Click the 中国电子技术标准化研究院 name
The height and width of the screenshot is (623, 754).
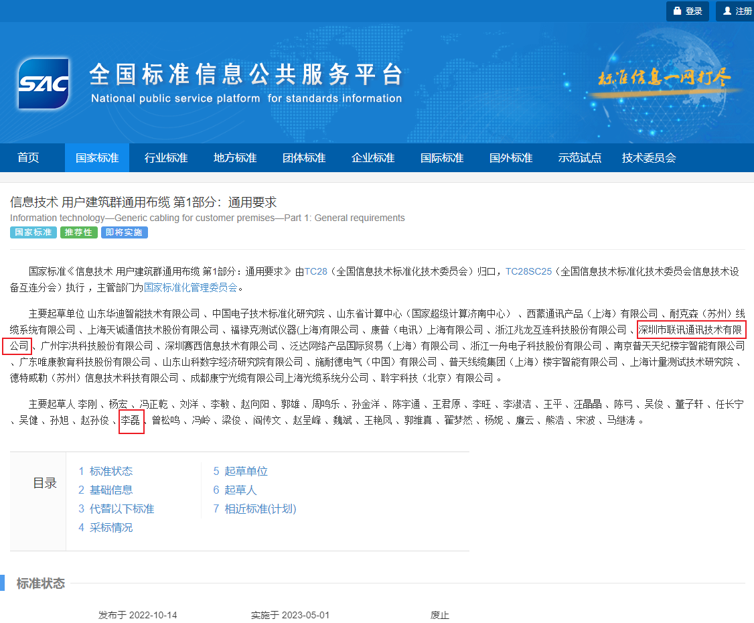pyautogui.click(x=269, y=314)
